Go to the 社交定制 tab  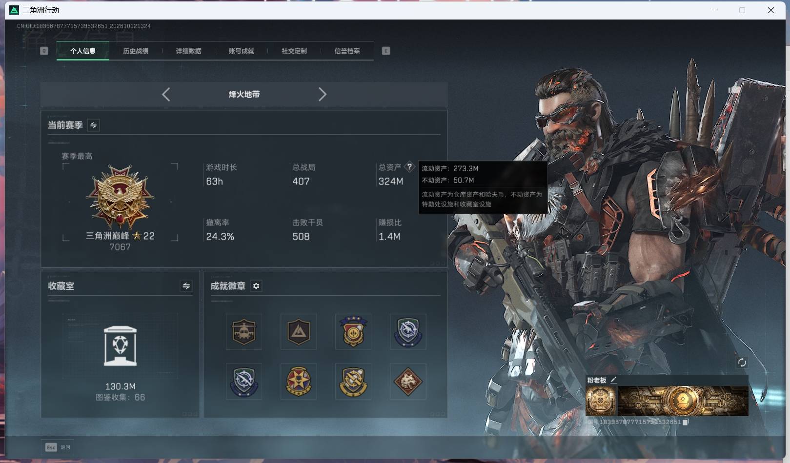pos(294,51)
